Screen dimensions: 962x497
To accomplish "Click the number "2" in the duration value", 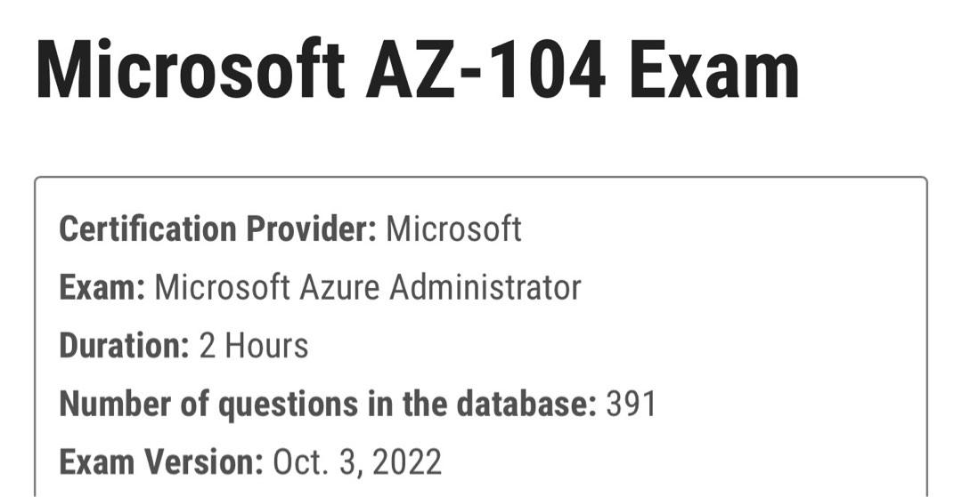I will coord(208,345).
